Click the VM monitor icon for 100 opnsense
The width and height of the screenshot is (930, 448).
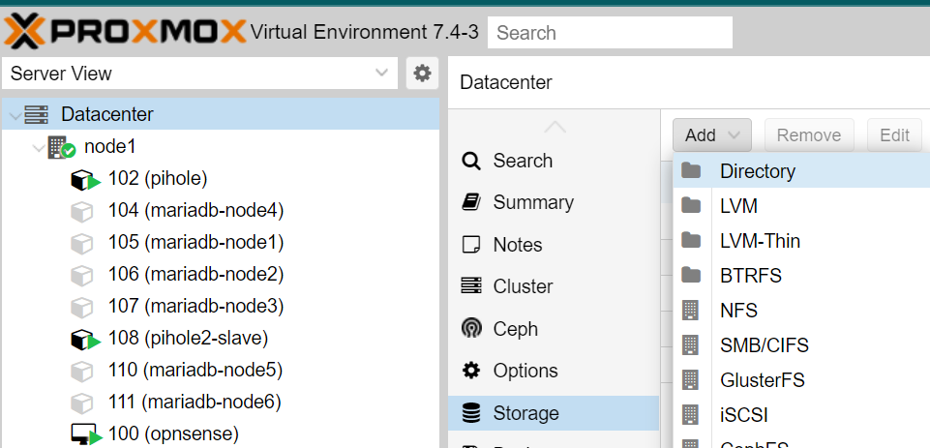click(86, 435)
